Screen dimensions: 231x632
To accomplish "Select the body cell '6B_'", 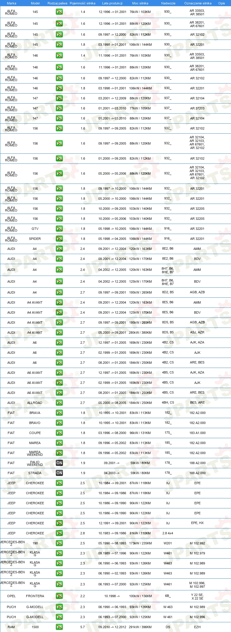I will (x=168, y=596).
